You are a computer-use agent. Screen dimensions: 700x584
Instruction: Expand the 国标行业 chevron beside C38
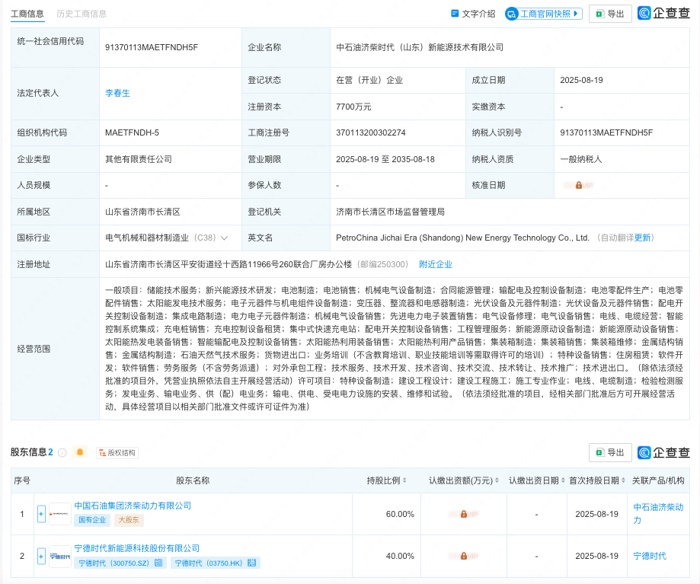(x=225, y=238)
